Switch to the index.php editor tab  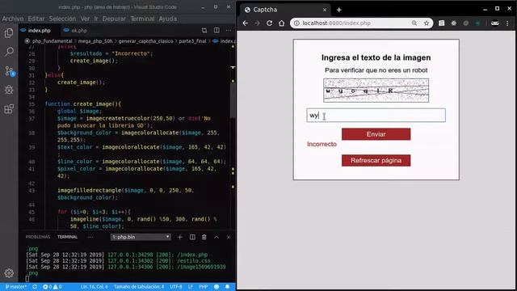[x=40, y=31]
